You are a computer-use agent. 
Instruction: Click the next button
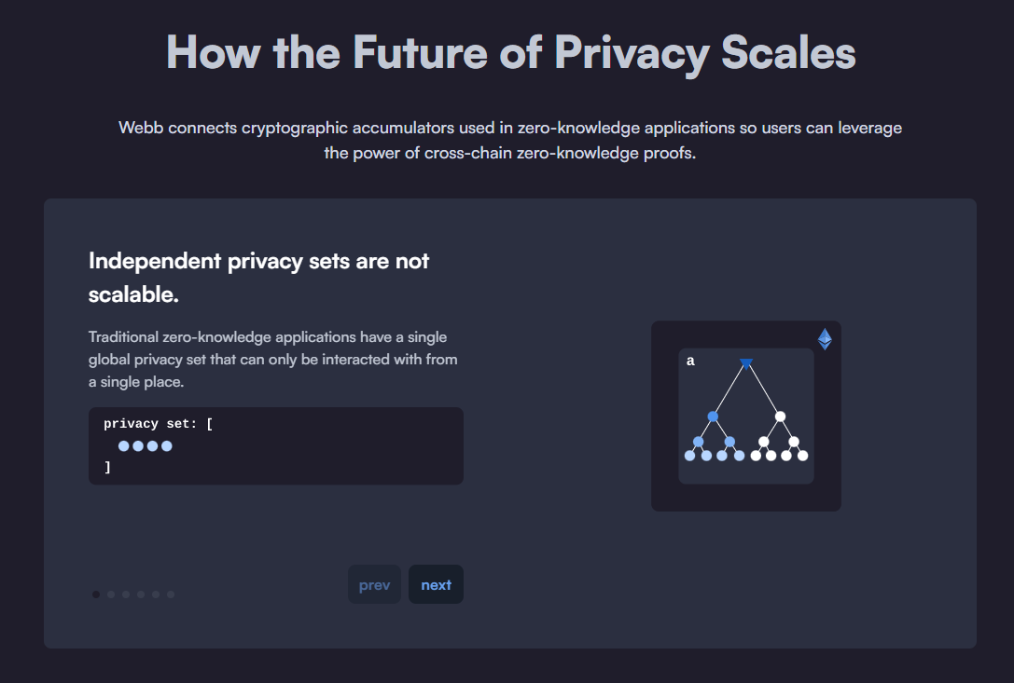pos(436,585)
